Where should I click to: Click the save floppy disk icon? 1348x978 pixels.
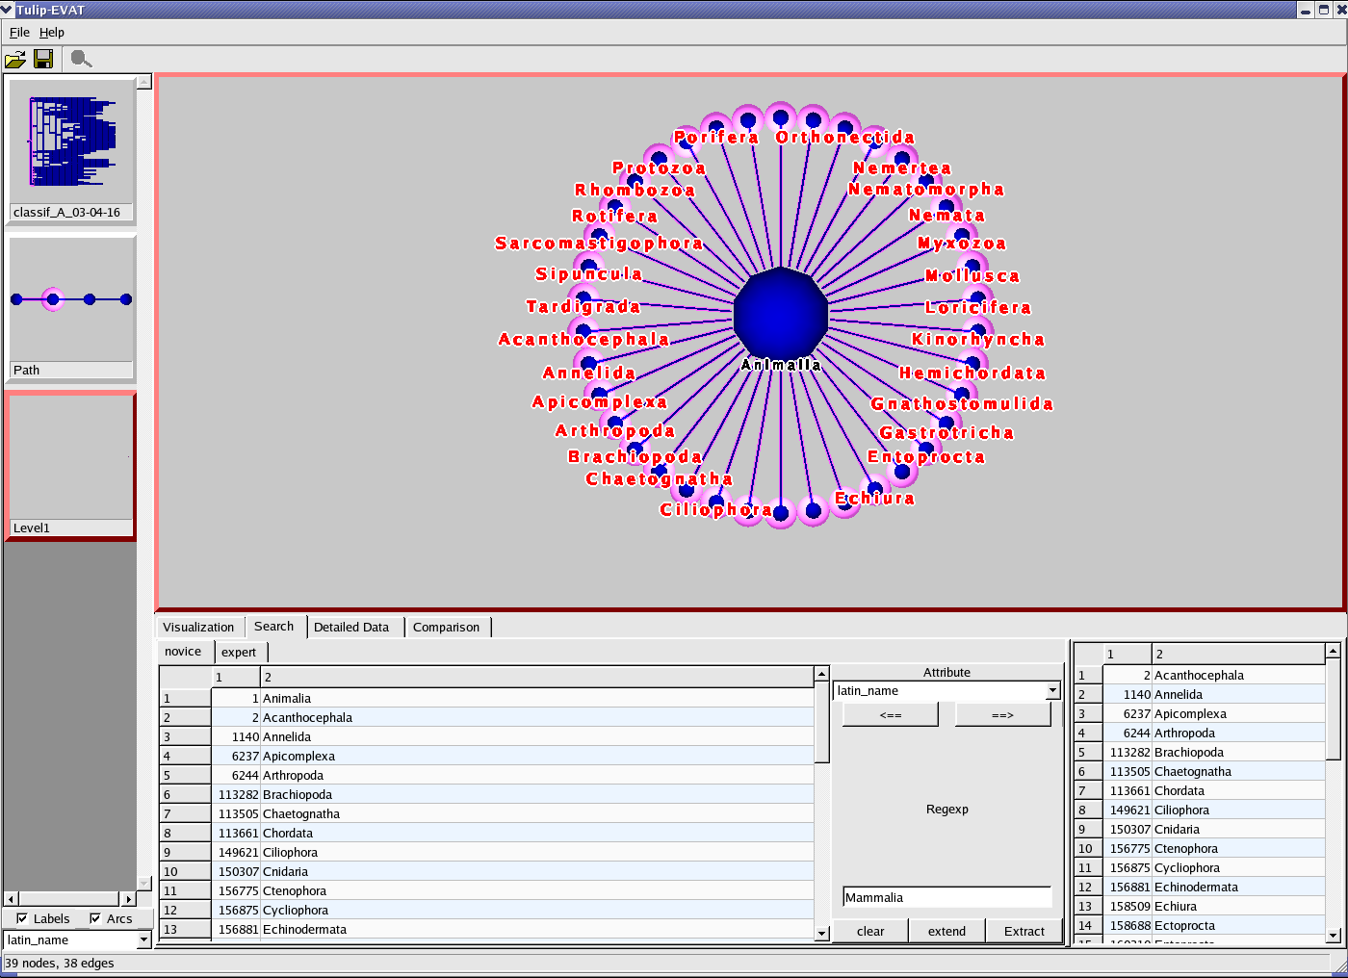point(43,60)
